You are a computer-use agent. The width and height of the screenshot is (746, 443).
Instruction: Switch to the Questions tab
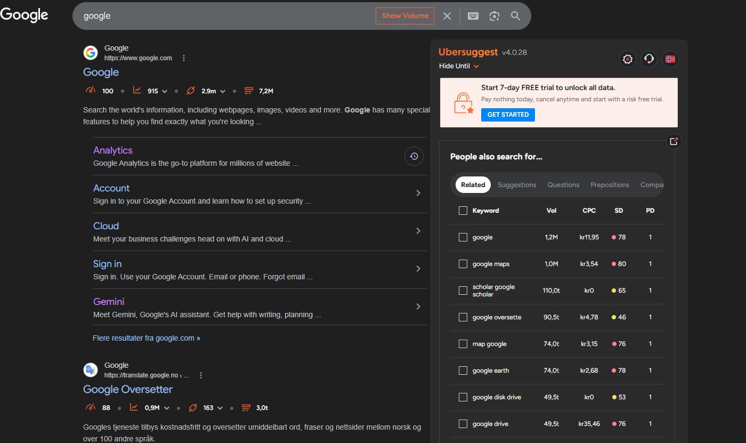tap(563, 185)
